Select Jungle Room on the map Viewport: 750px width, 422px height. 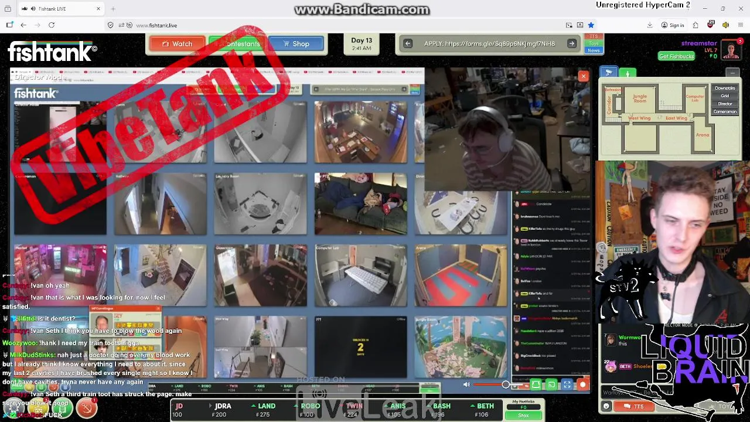pos(640,98)
